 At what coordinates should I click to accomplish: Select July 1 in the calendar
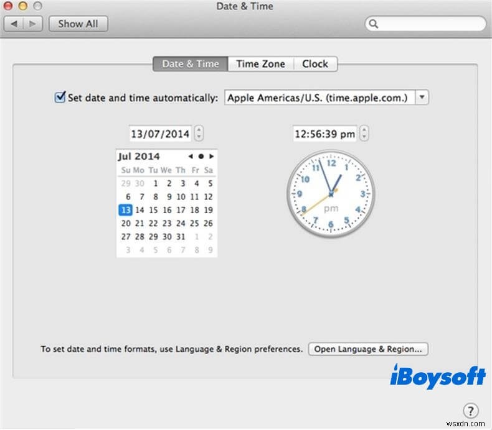[x=156, y=183]
